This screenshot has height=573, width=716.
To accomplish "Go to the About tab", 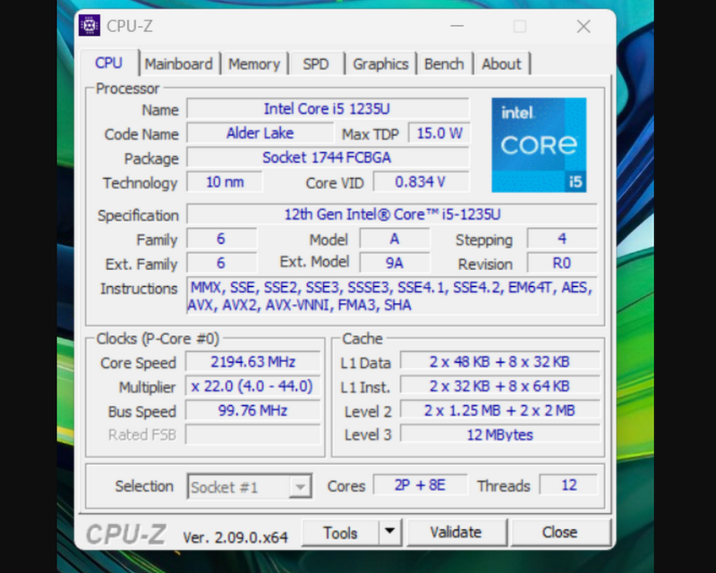I will 501,63.
